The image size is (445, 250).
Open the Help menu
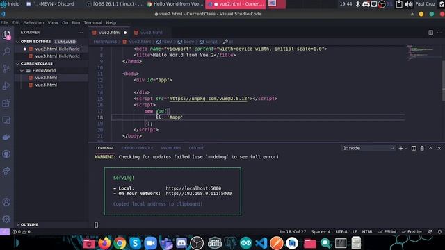coord(111,23)
